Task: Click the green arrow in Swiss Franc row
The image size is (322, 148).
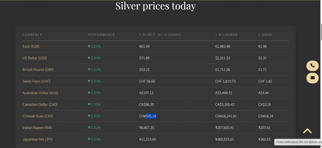Action: pyautogui.click(x=89, y=81)
